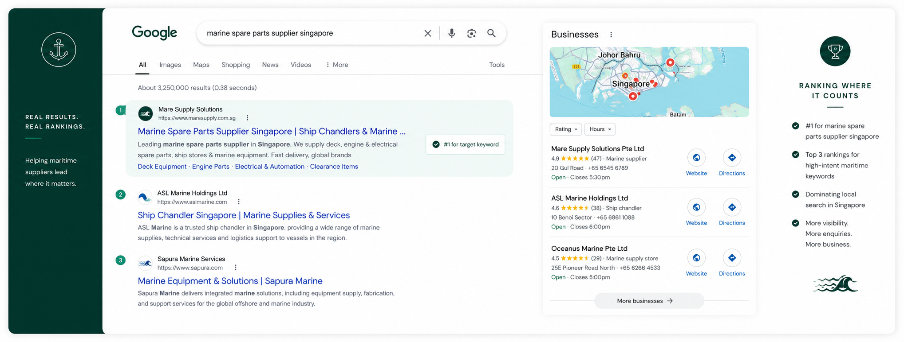Click the https://www.aslmarine.com URL text
The width and height of the screenshot is (904, 342).
click(x=192, y=202)
